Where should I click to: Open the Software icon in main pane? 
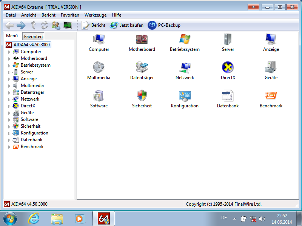pos(99,96)
